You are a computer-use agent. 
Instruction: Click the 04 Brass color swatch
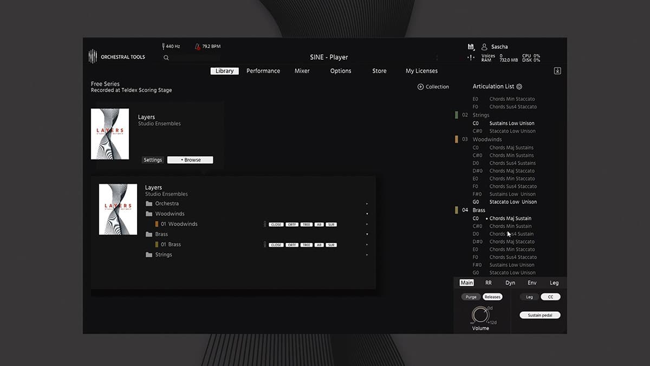457,210
